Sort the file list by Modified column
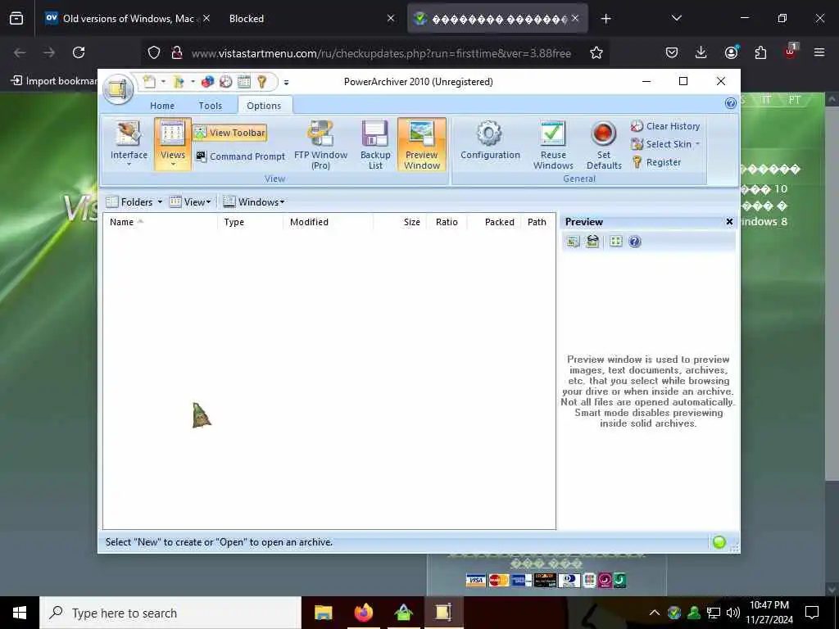Image resolution: width=839 pixels, height=629 pixels. (328, 222)
